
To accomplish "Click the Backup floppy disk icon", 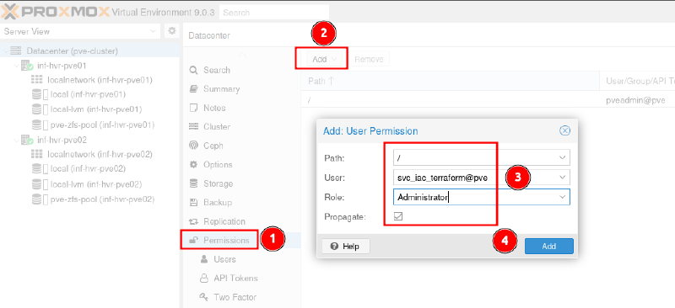I will coord(194,202).
